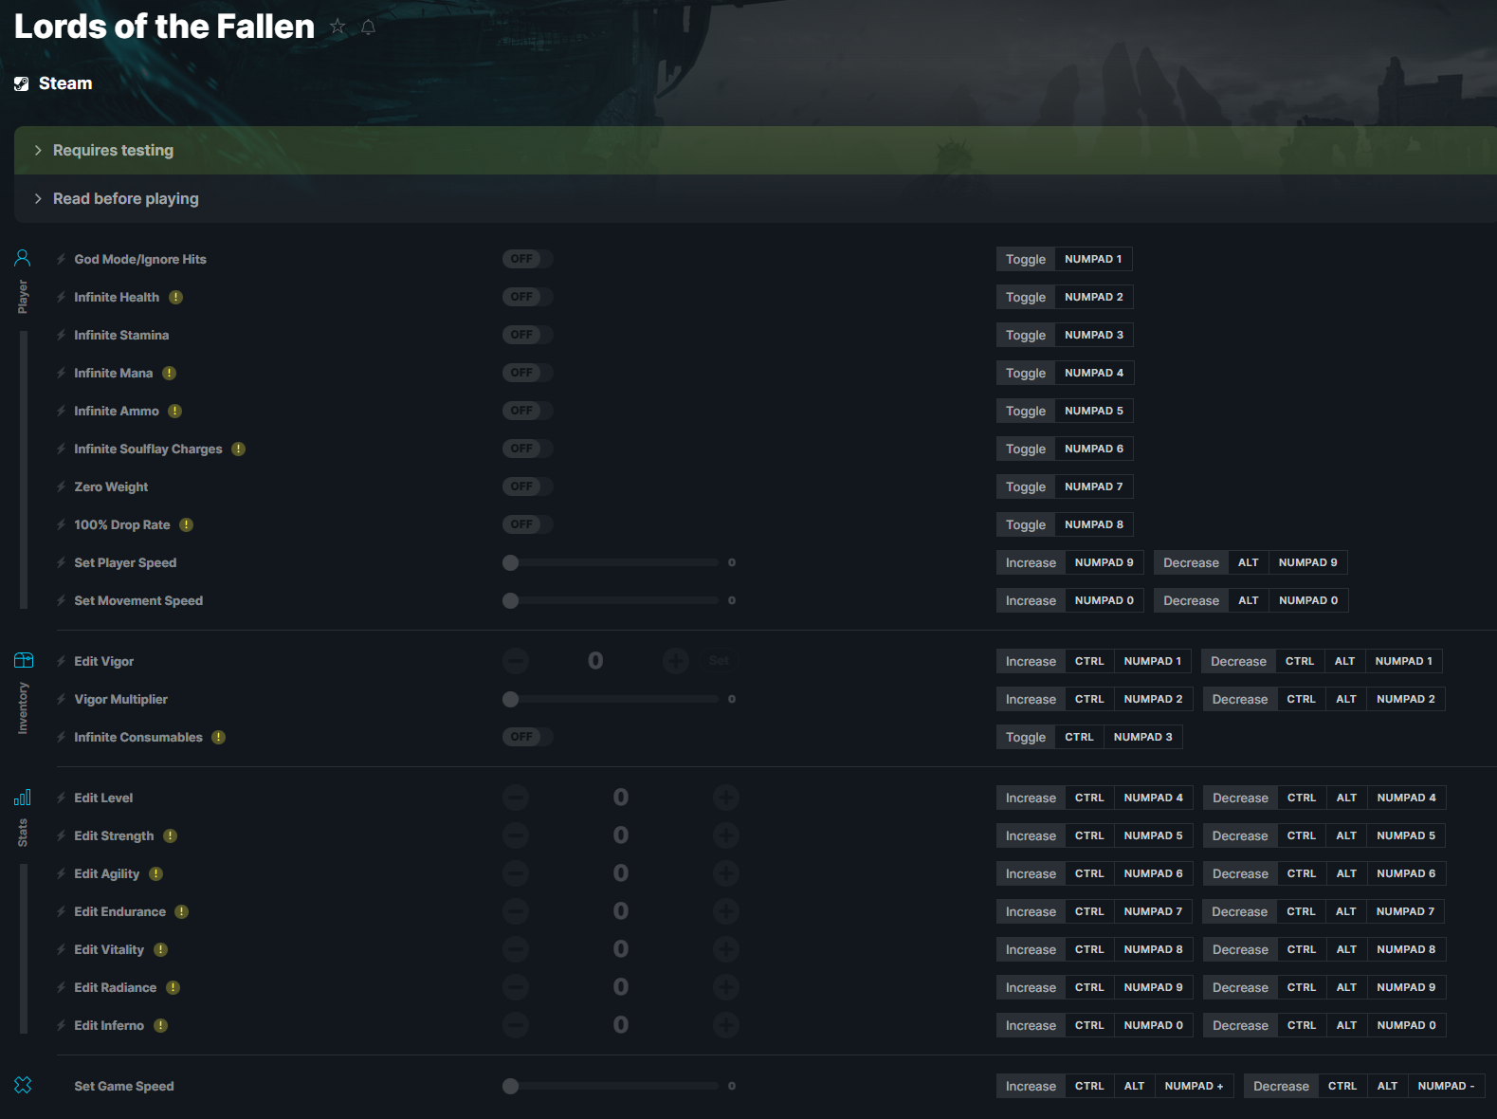Click the notification bell icon
1497x1119 pixels.
pyautogui.click(x=369, y=27)
